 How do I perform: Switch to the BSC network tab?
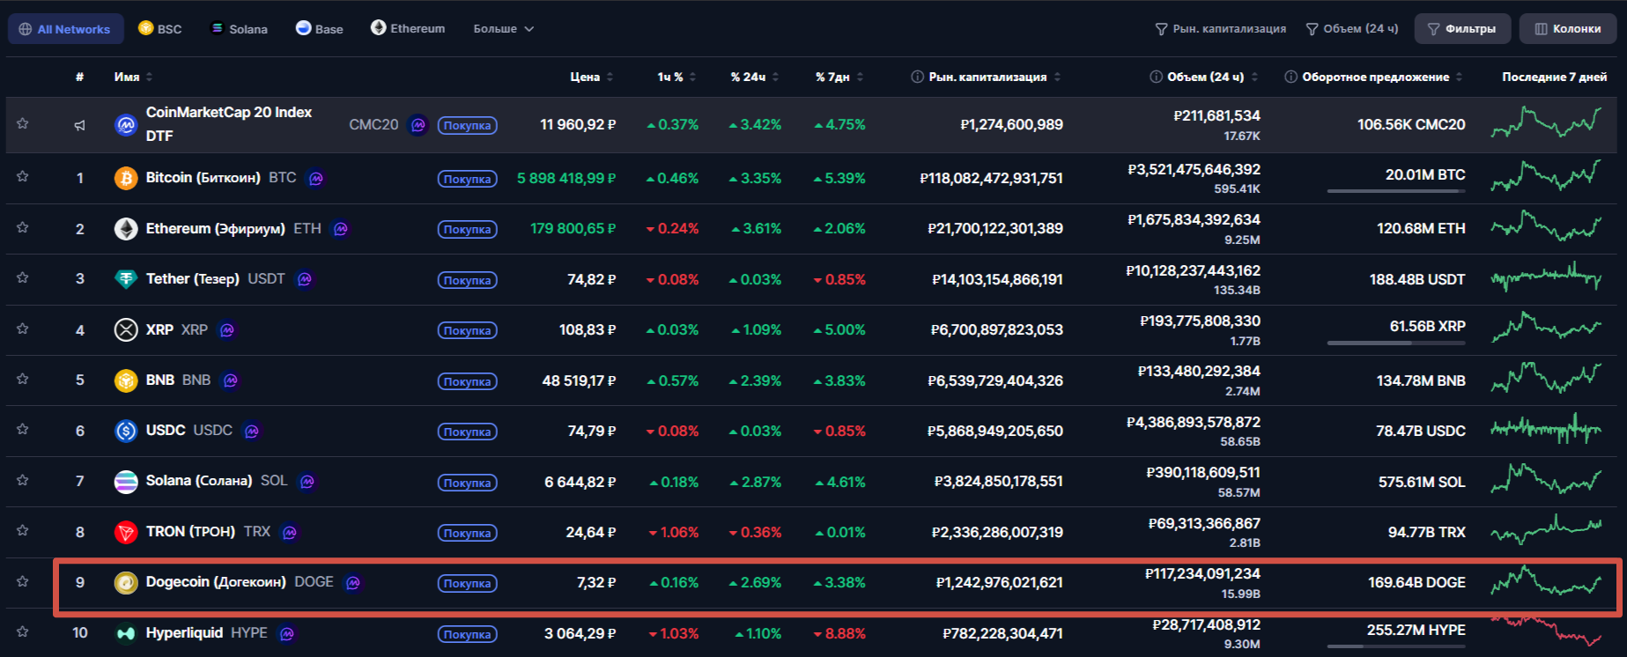tap(160, 29)
